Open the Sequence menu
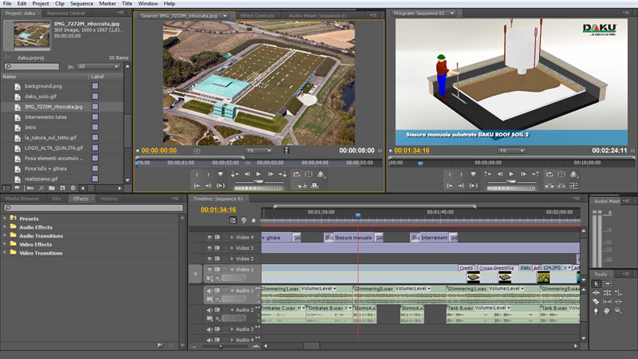This screenshot has width=638, height=359. 82,4
